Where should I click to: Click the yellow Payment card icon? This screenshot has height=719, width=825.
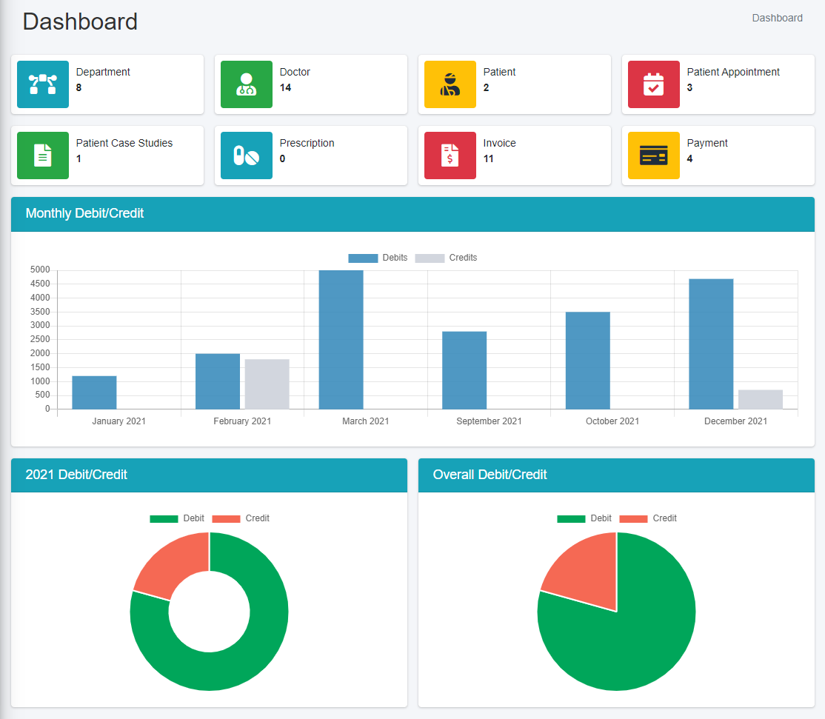point(654,155)
